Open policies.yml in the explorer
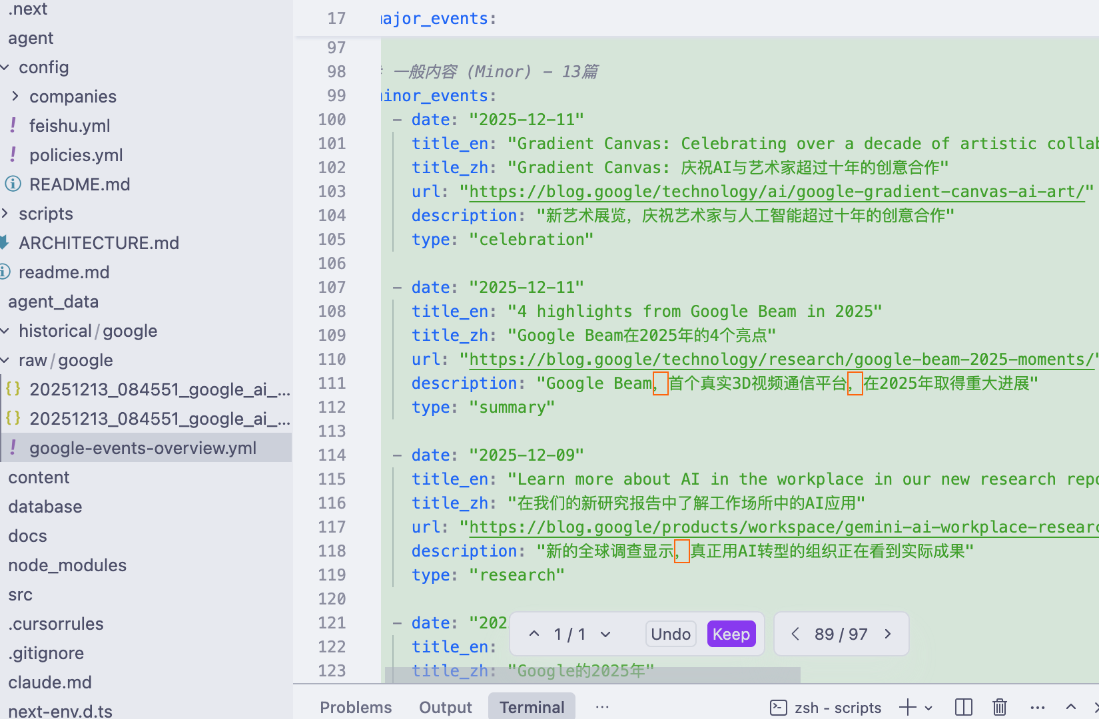The width and height of the screenshot is (1099, 719). [76, 155]
